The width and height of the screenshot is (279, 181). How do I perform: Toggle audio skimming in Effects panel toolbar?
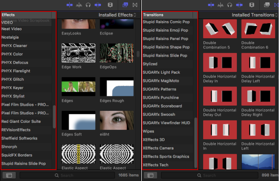point(79,5)
